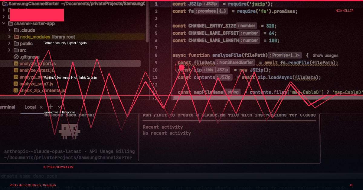Viewport: 363px width, 190px height.
Task: Switch to the Local terminal tab
Action: coord(30,107)
